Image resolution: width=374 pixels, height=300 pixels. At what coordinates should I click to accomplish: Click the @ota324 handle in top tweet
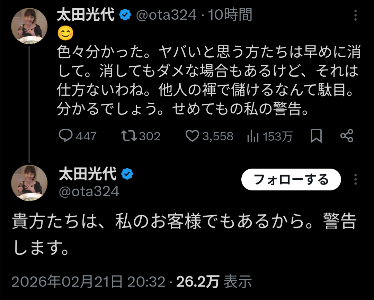coord(166,15)
